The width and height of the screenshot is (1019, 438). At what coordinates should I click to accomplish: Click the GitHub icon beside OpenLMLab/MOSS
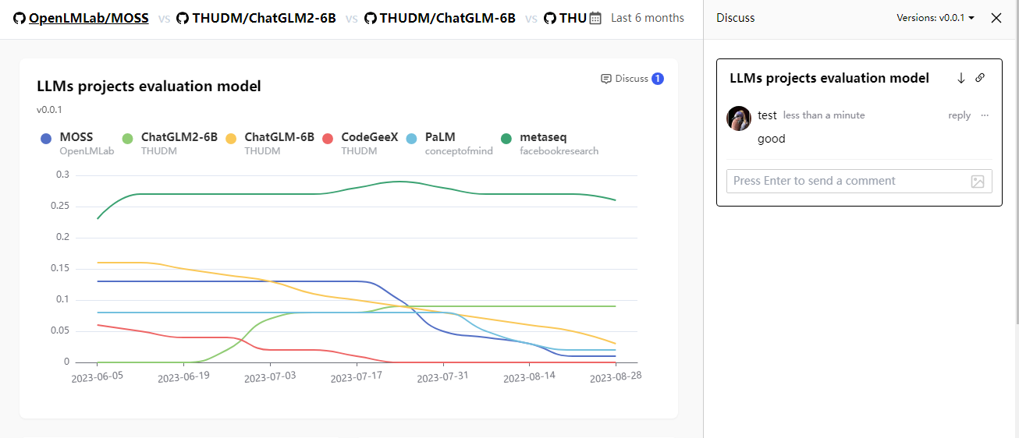point(20,18)
